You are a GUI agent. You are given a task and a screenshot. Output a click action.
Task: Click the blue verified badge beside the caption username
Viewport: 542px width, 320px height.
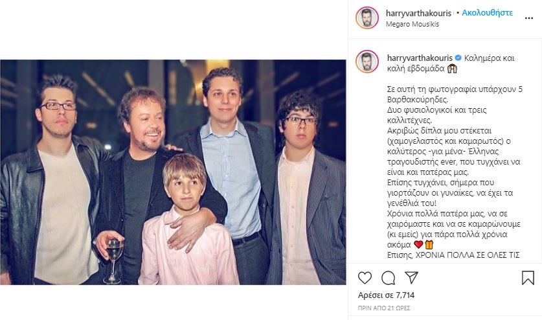[458, 58]
